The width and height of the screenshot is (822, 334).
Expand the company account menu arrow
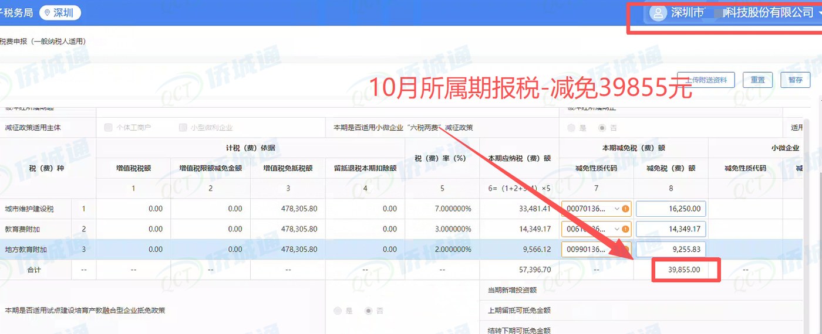click(818, 14)
